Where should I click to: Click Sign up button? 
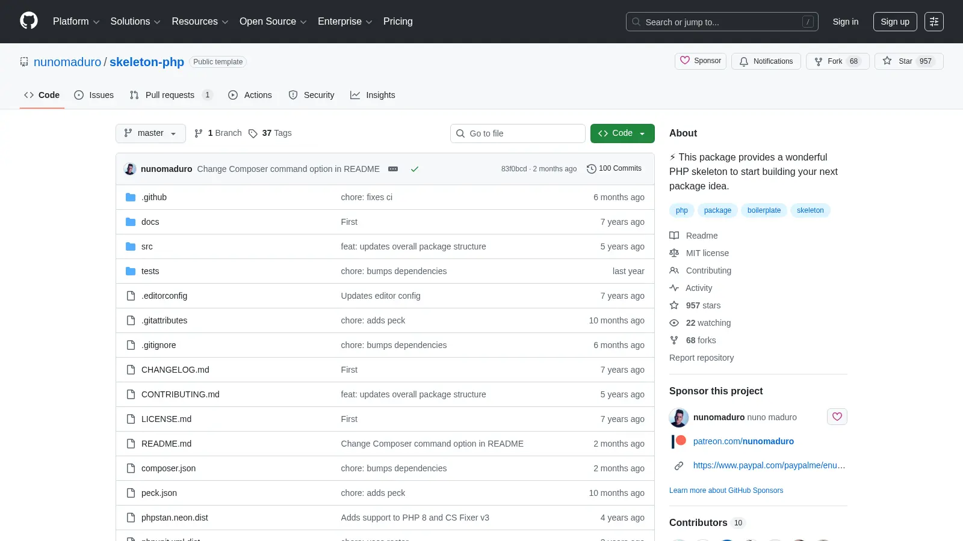point(895,22)
